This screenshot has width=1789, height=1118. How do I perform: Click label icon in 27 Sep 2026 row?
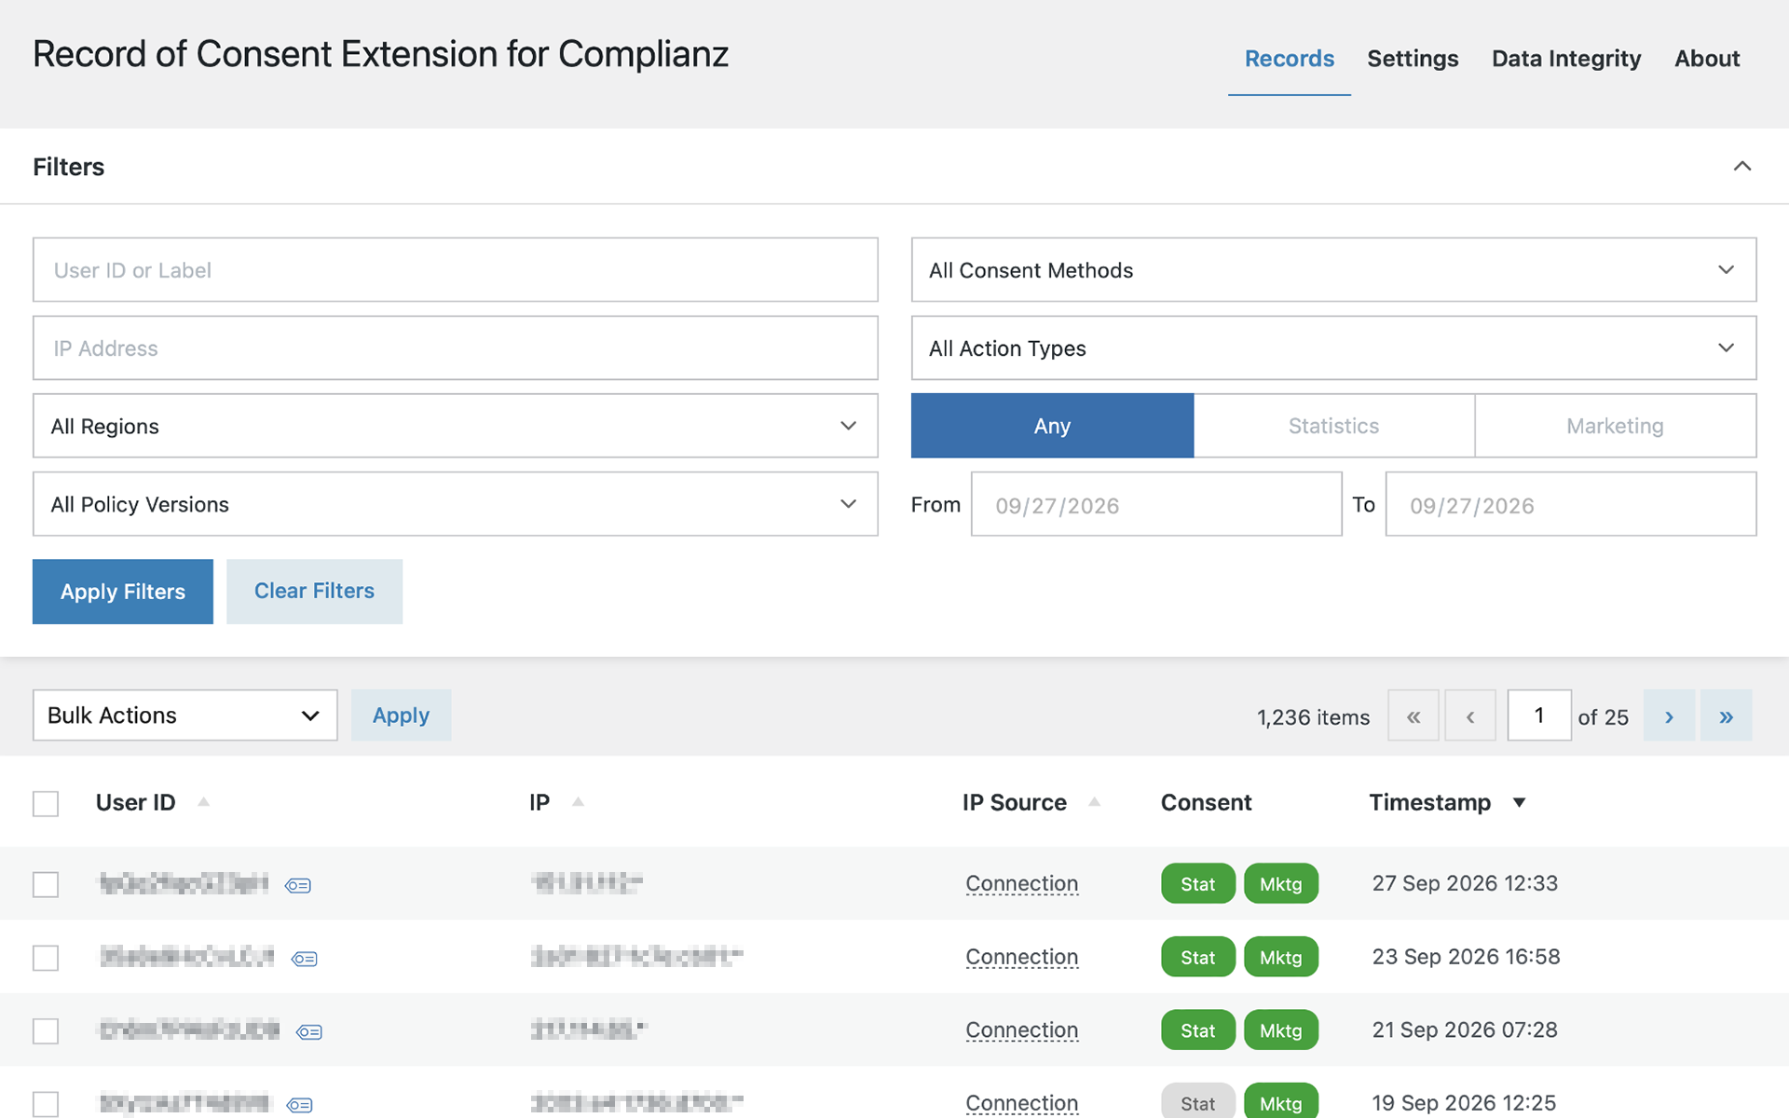pos(298,885)
